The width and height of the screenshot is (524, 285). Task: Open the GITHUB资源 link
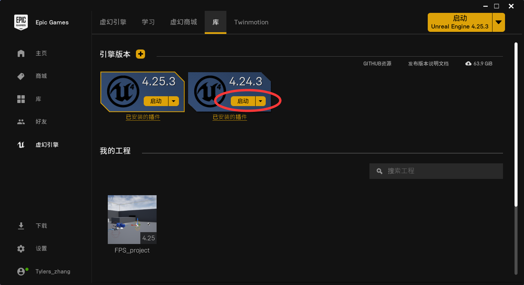tap(377, 64)
